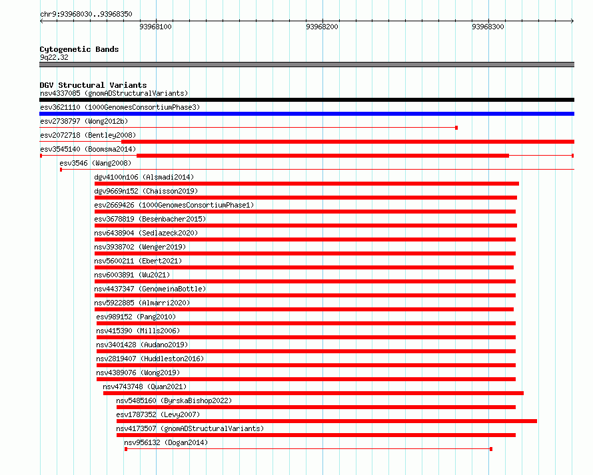The height and width of the screenshot is (475, 593).
Task: Click the 93968200 ruler position
Action: point(322,27)
